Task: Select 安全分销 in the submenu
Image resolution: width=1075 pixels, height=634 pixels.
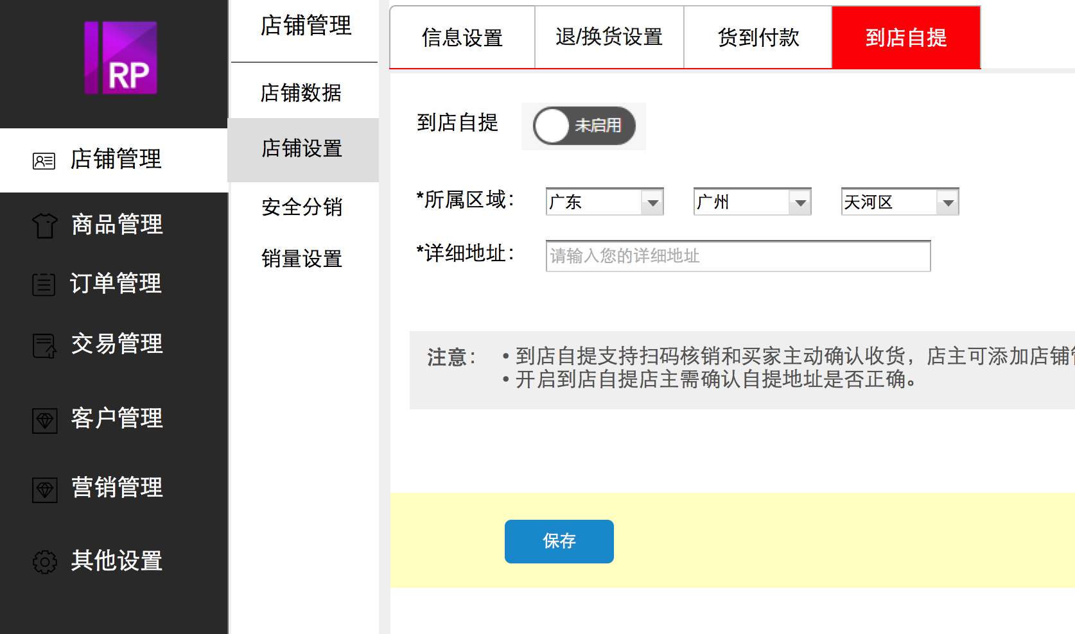Action: [302, 207]
